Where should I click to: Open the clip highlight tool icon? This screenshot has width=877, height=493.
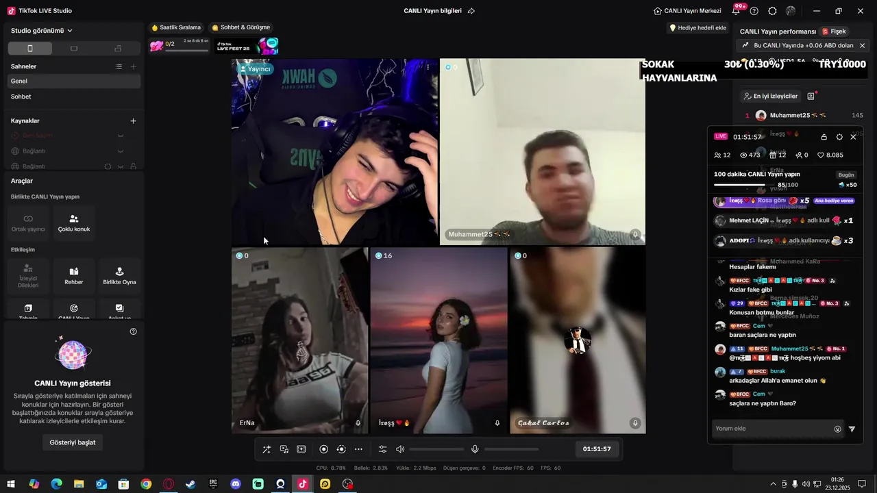pos(301,449)
